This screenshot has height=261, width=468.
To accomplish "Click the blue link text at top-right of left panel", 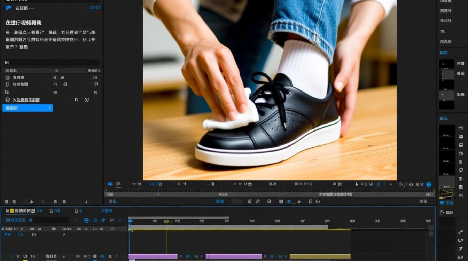I will pos(95,8).
